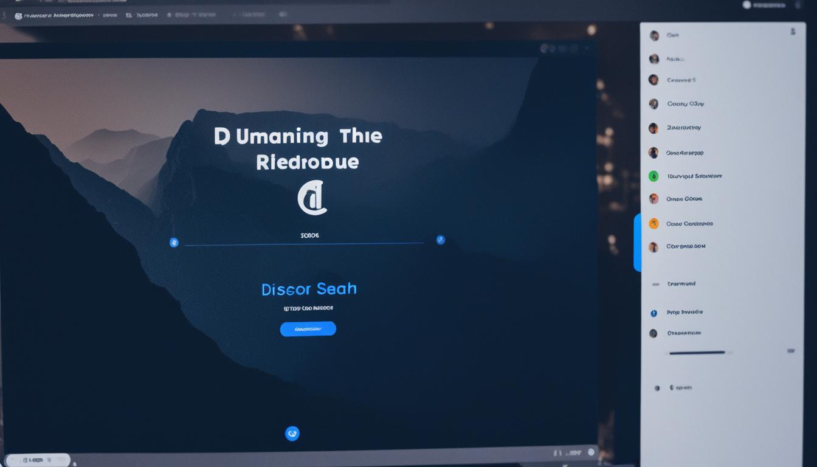Toggle the right blue dot beside the search line
The width and height of the screenshot is (817, 467).
point(440,239)
